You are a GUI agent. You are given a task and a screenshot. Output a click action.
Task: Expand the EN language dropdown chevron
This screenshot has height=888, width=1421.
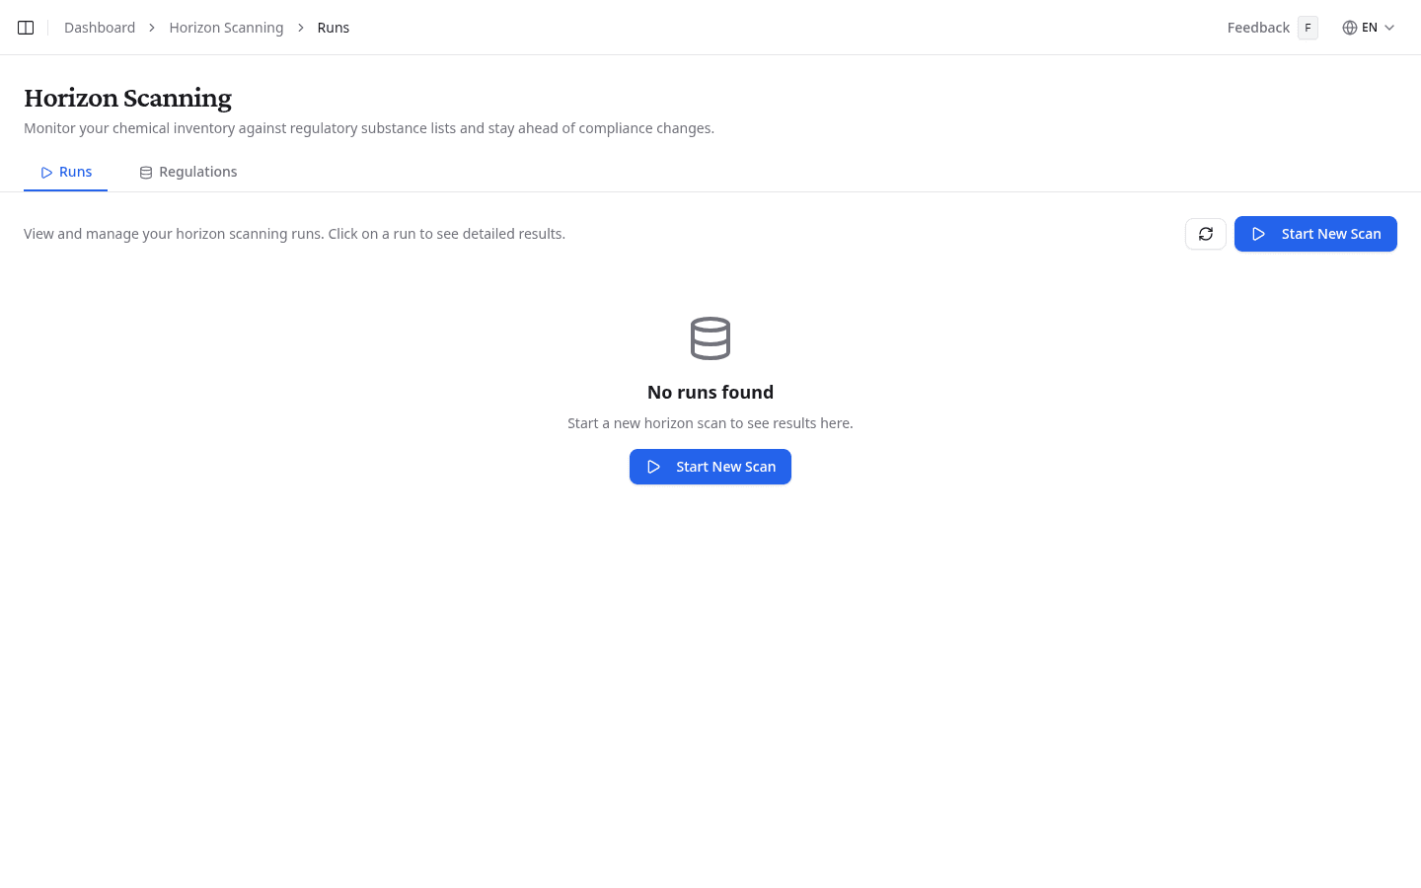point(1389,28)
